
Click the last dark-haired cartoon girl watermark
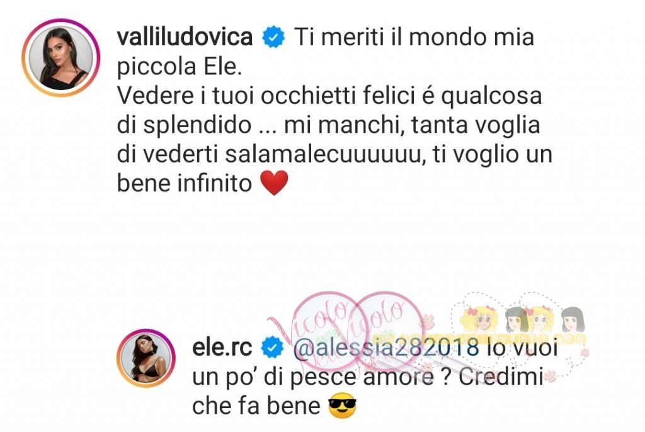pos(573,320)
